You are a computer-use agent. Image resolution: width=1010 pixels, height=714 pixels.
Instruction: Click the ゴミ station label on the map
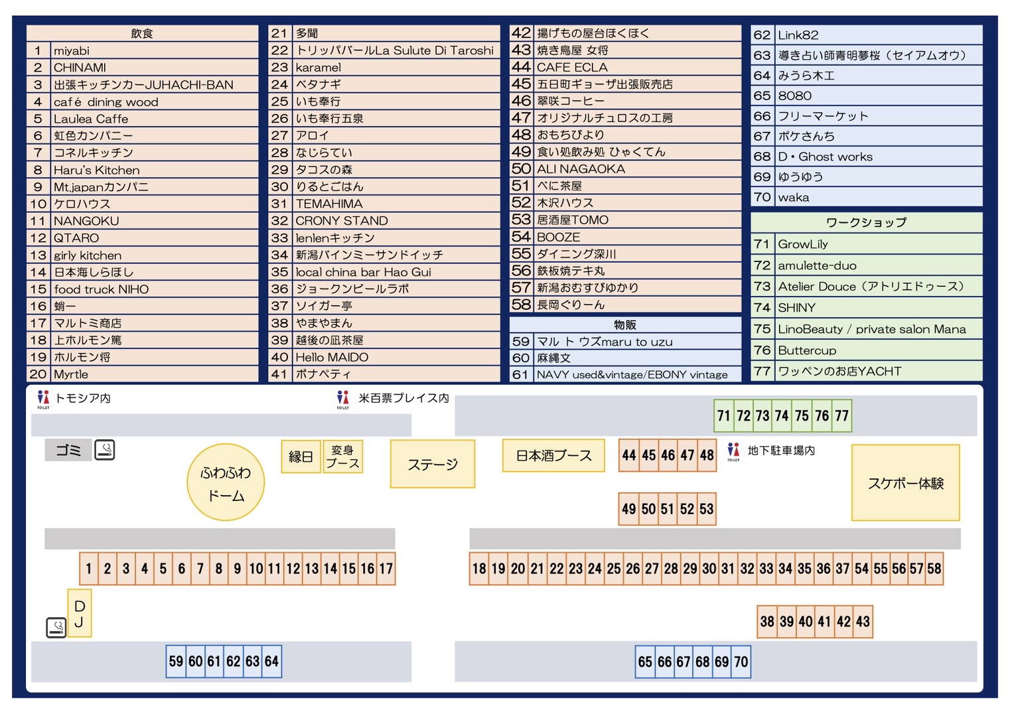point(68,450)
